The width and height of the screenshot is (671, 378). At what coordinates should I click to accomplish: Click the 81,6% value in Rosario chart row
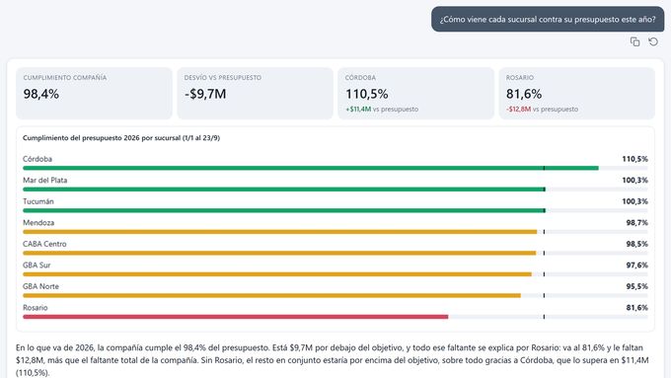[x=636, y=308]
